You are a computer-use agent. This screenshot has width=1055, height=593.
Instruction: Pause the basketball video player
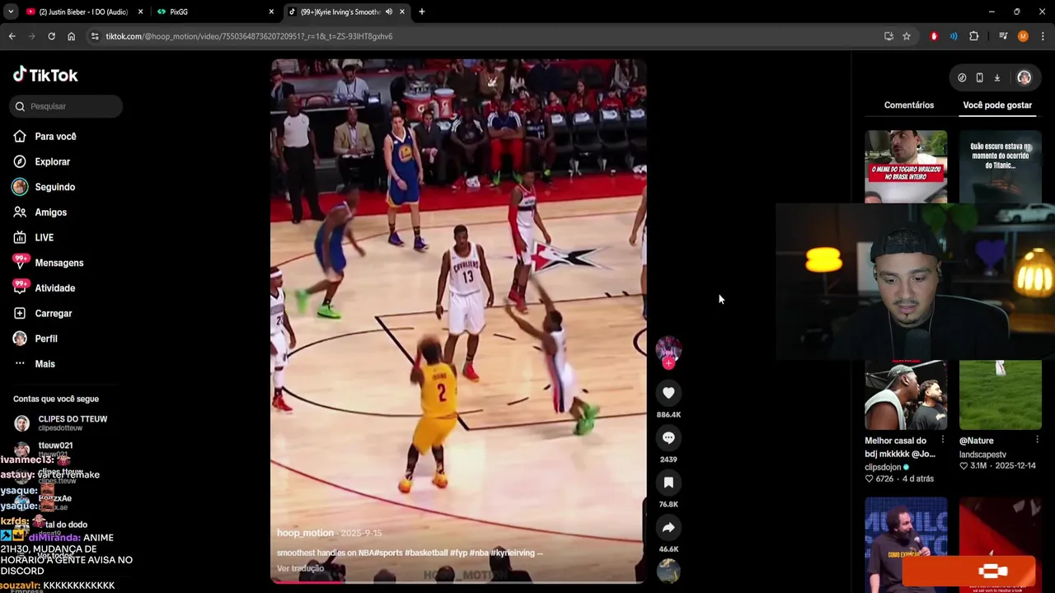[x=458, y=320]
